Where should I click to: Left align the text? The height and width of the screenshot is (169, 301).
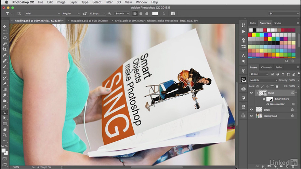click(135, 13)
